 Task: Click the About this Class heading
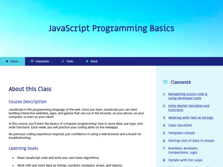point(30,89)
